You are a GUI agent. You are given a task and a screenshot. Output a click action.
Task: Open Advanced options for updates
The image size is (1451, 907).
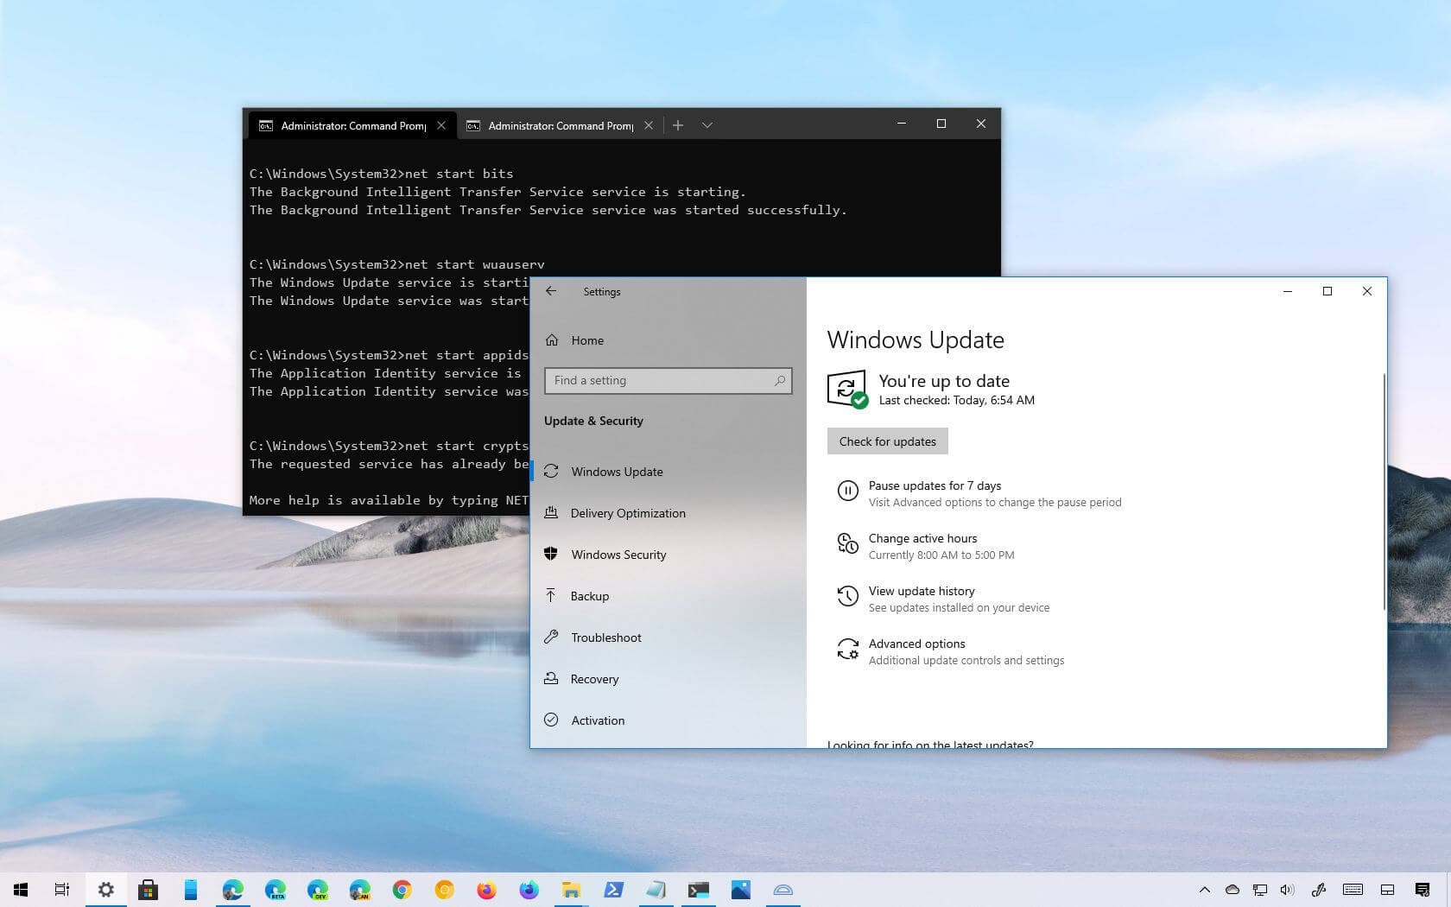(916, 644)
